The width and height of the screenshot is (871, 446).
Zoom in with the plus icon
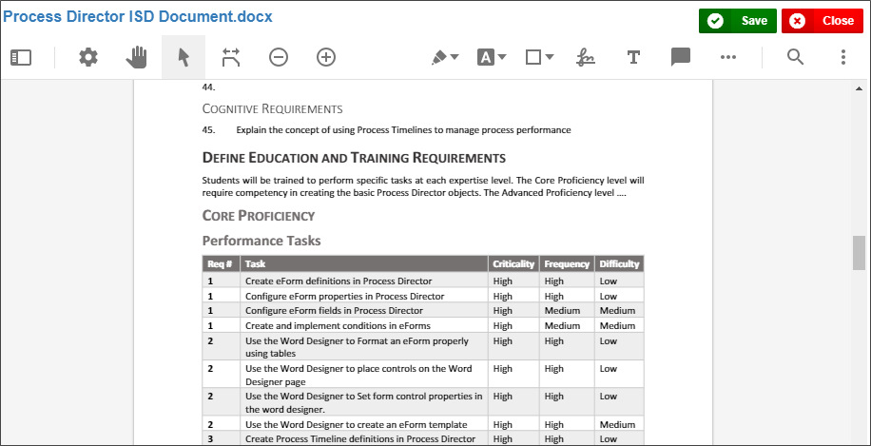pyautogui.click(x=326, y=58)
